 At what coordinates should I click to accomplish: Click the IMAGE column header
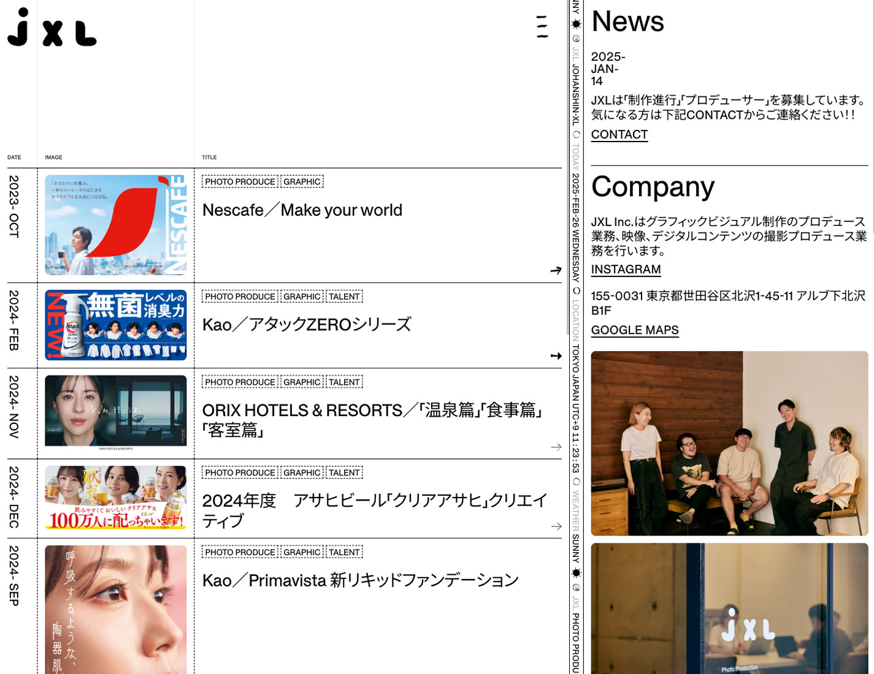click(53, 157)
